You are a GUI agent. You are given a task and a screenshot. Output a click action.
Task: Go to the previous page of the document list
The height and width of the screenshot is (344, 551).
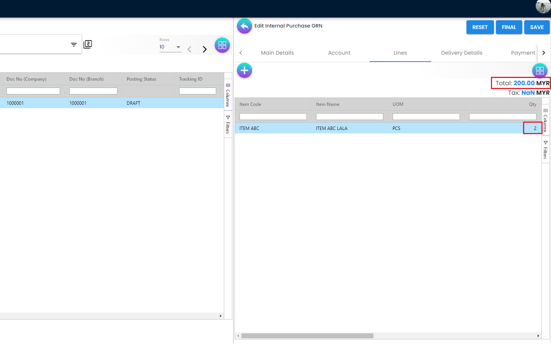click(189, 49)
